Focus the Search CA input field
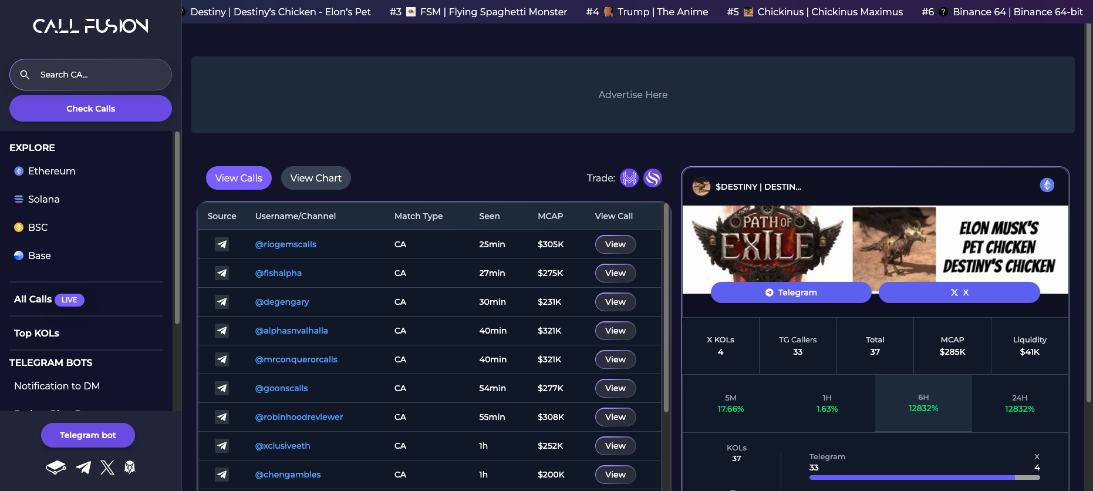The image size is (1093, 491). pos(90,75)
